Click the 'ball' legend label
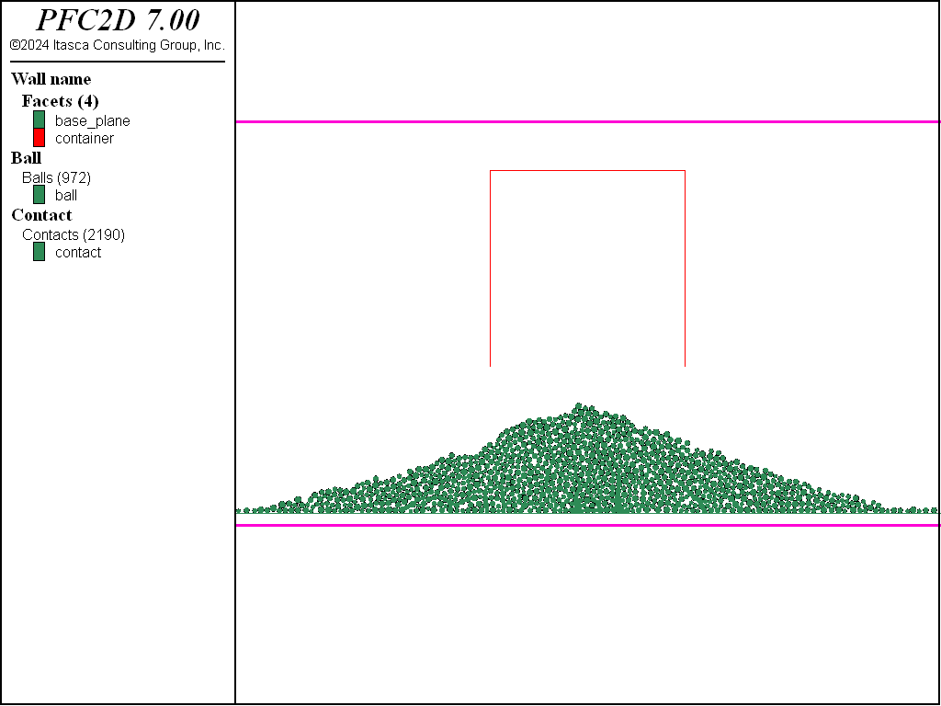 tap(66, 195)
